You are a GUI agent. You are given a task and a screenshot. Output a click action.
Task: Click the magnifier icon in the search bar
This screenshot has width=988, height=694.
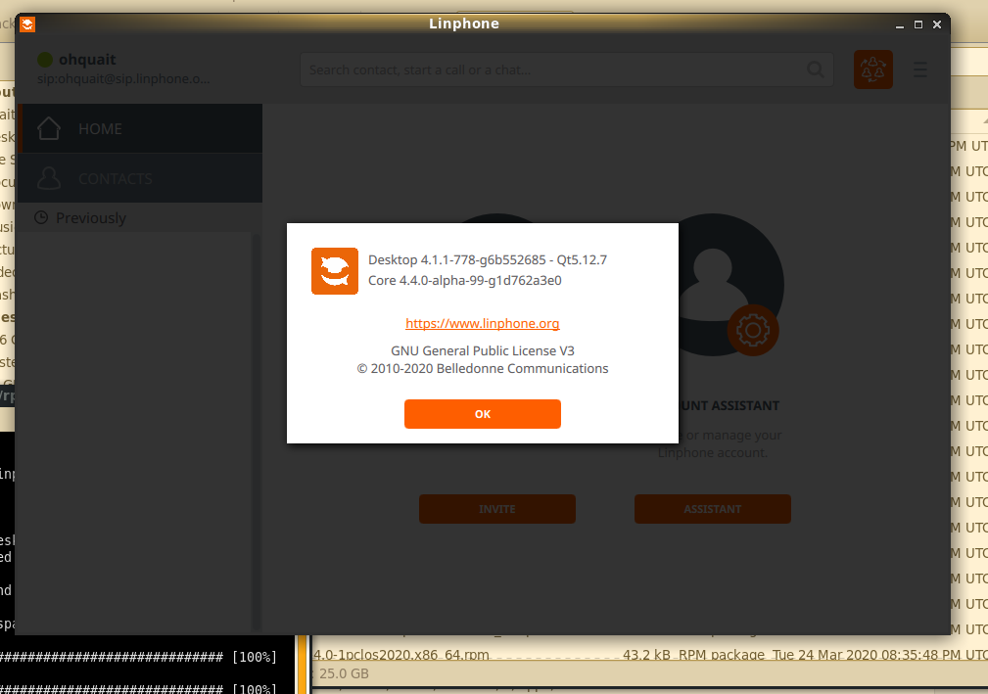click(x=815, y=69)
